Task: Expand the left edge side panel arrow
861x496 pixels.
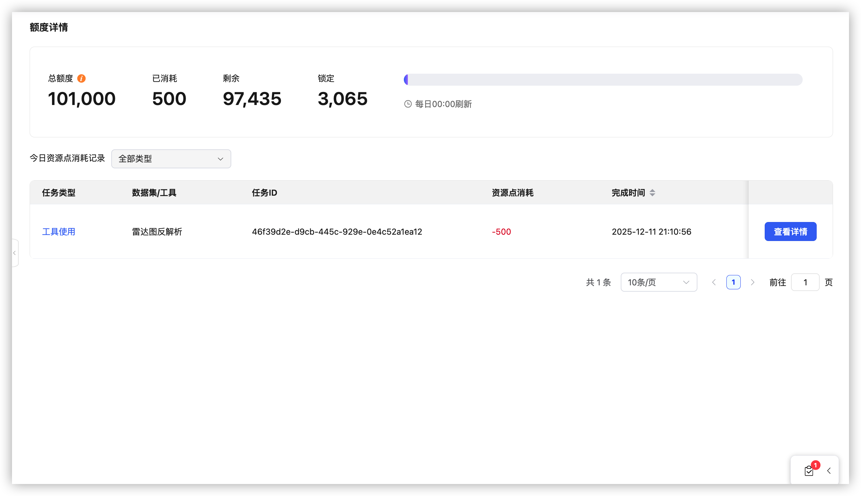Action: [14, 253]
